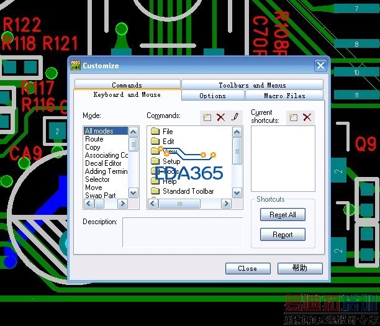Image resolution: width=380 pixels, height=326 pixels.
Task: Open the Help folder in Commands list
Action: (x=163, y=181)
